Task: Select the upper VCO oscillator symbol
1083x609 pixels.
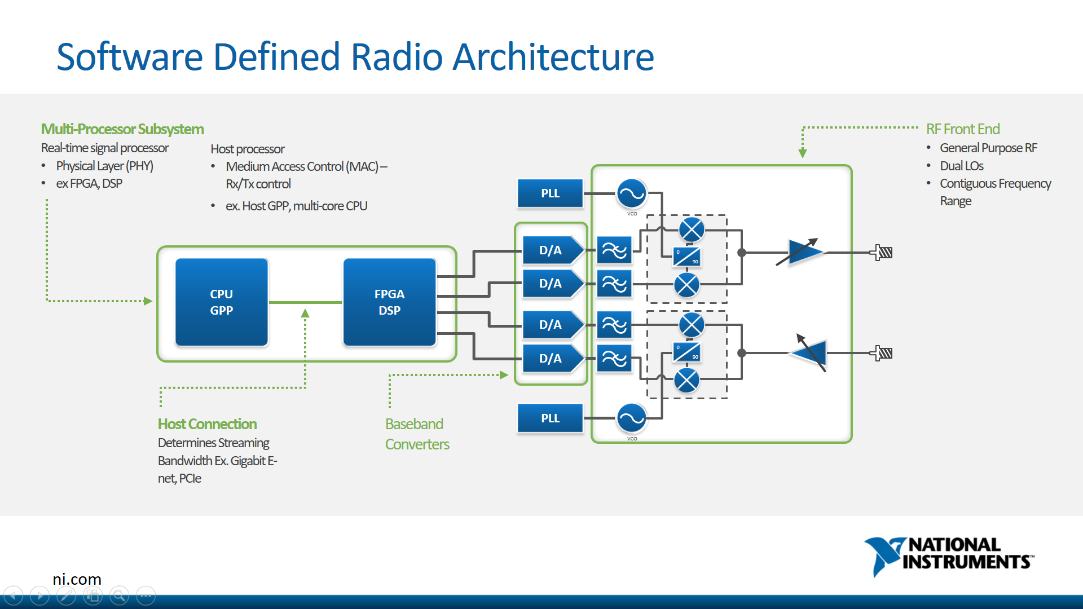Action: pos(632,194)
